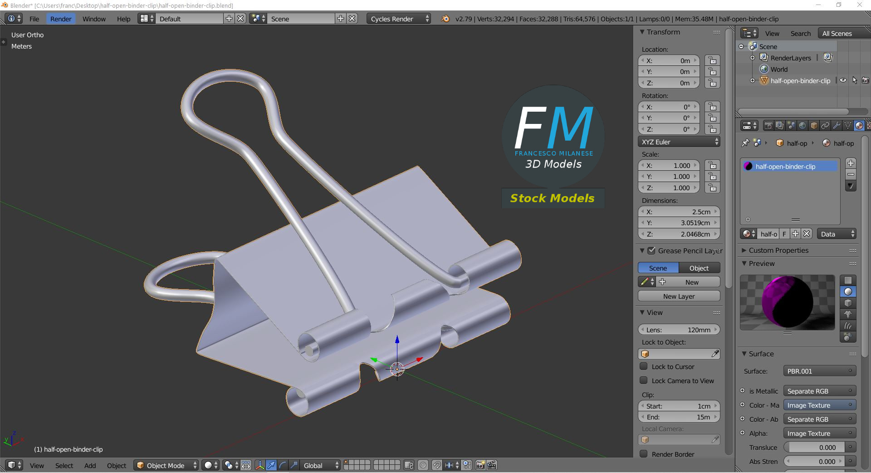871x473 pixels.
Task: Adjust the Abs Stren value slider
Action: point(815,462)
